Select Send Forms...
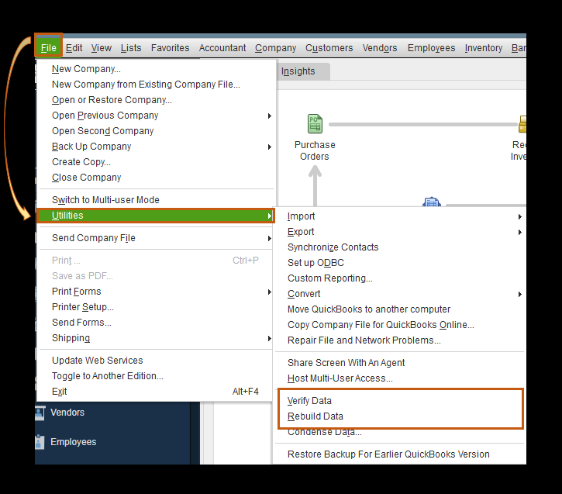 [x=156, y=323]
